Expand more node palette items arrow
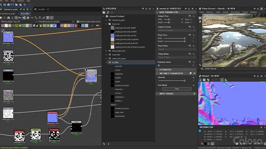Image resolution: width=266 pixels, height=149 pixels. (x=92, y=26)
